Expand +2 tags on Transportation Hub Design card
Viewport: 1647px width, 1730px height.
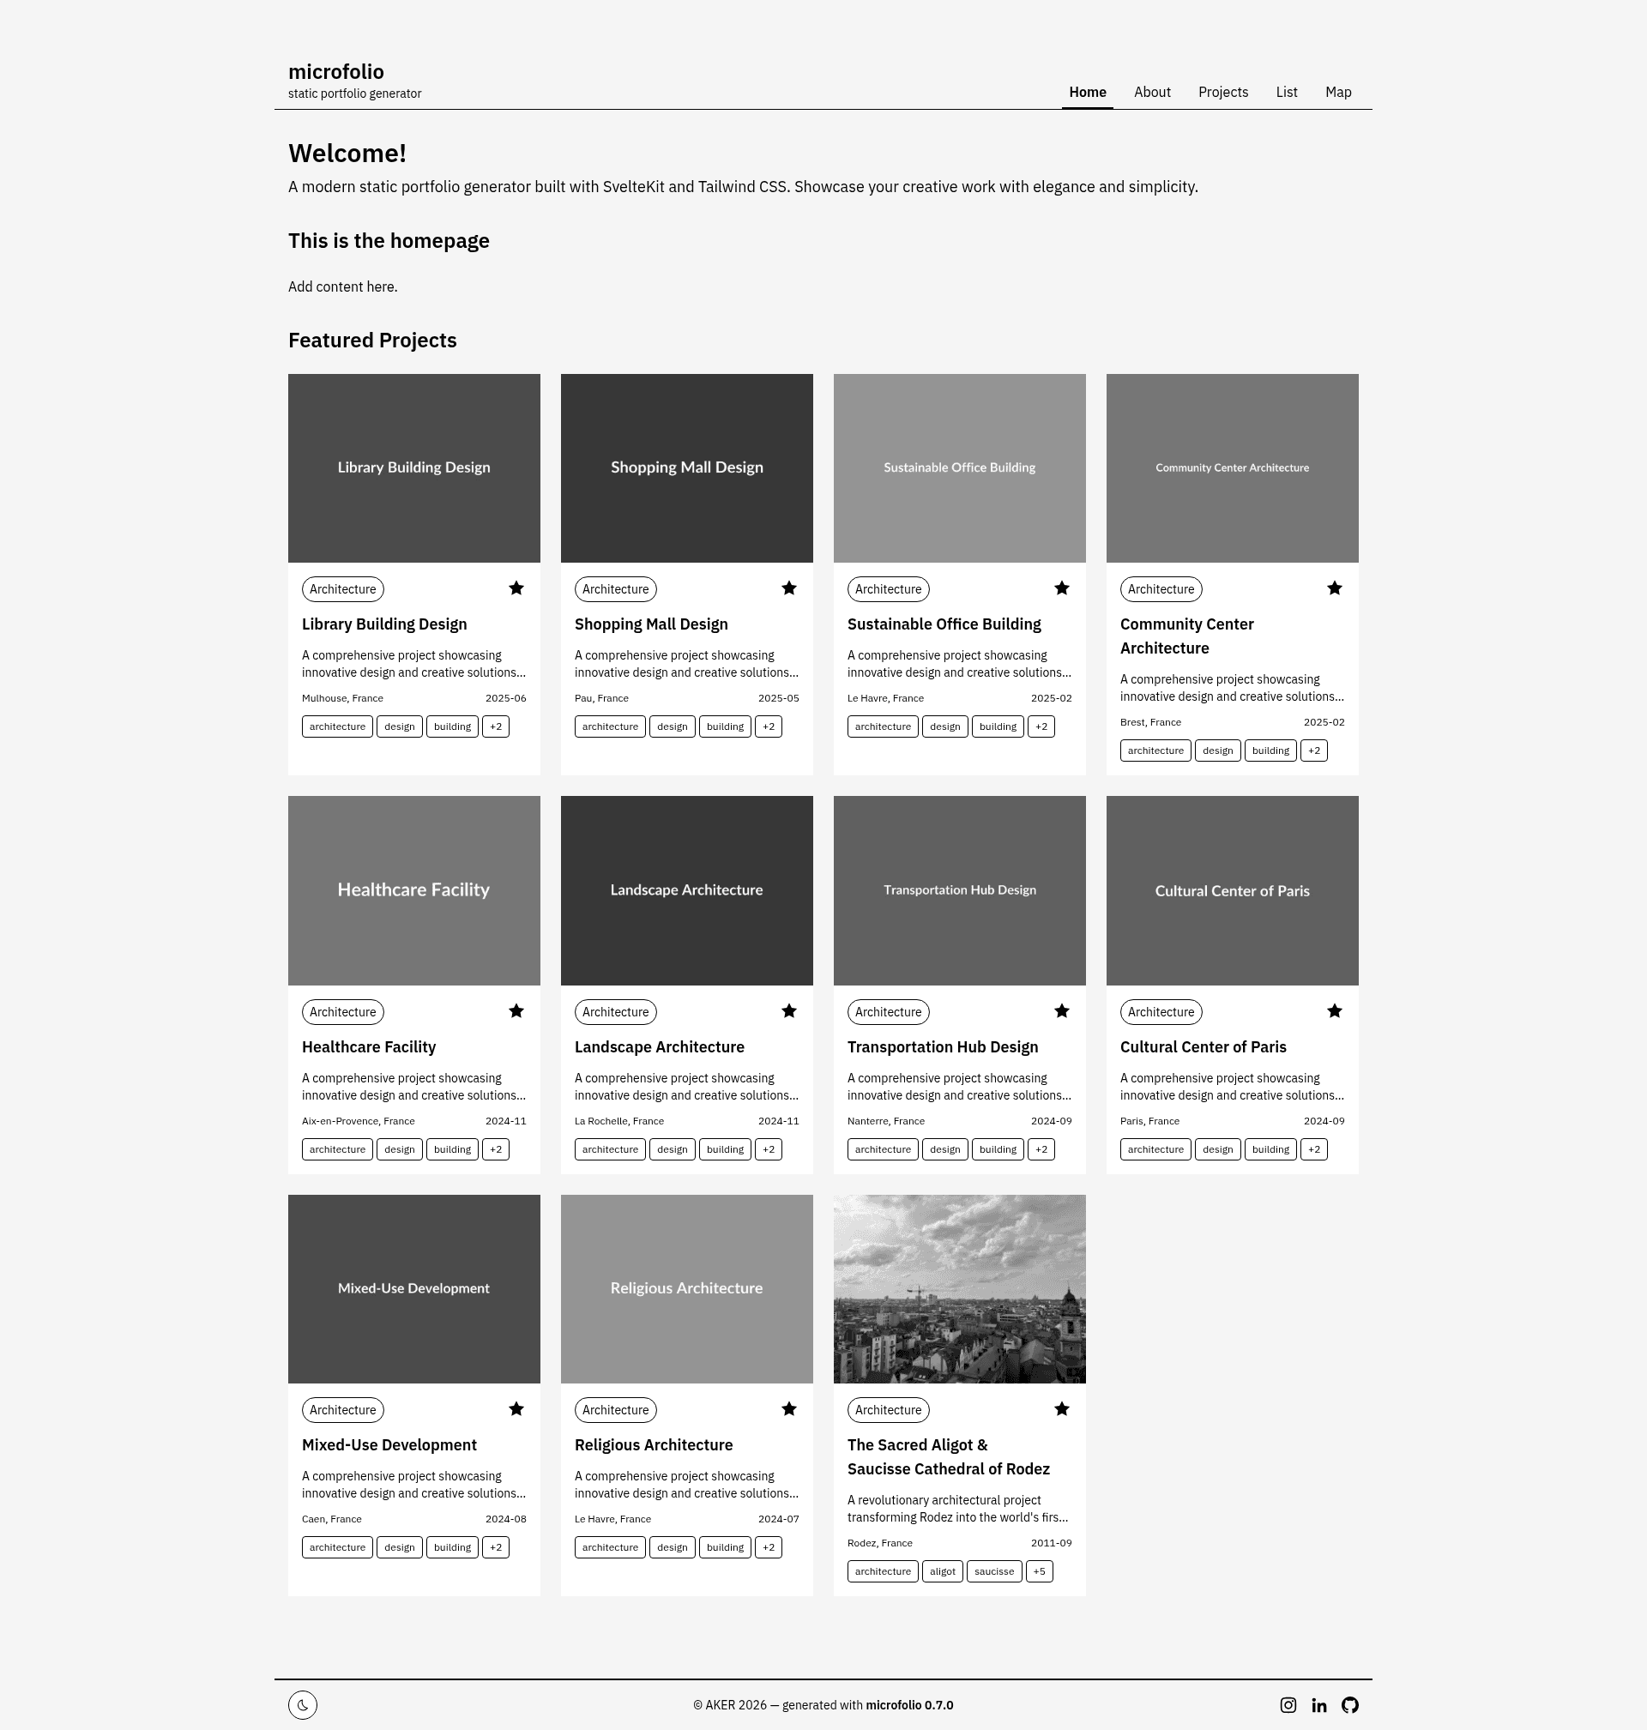pos(1041,1149)
